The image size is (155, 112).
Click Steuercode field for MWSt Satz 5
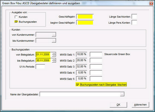[96, 79]
